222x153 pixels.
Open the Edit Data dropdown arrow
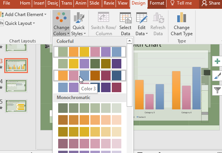coord(147,34)
